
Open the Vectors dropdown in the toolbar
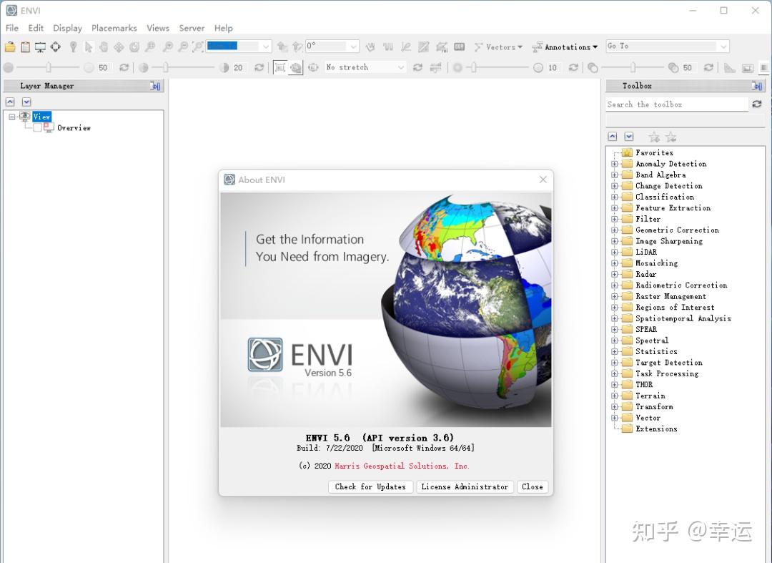499,47
